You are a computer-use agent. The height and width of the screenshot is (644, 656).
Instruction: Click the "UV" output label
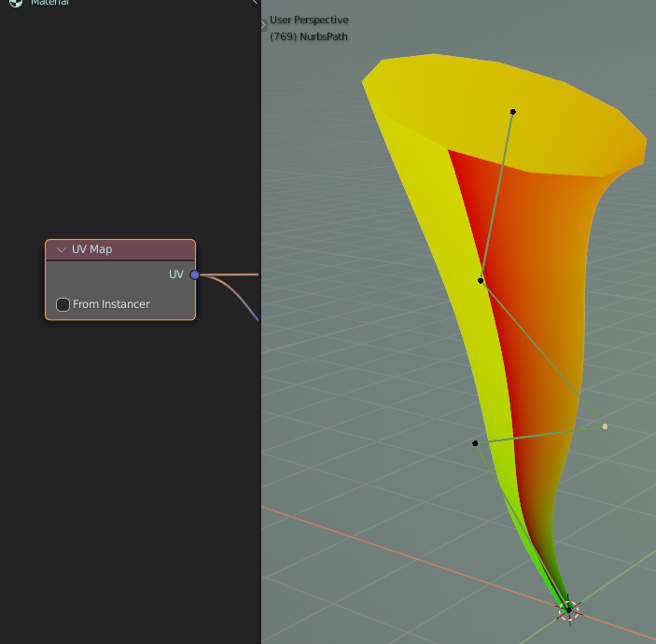coord(176,274)
